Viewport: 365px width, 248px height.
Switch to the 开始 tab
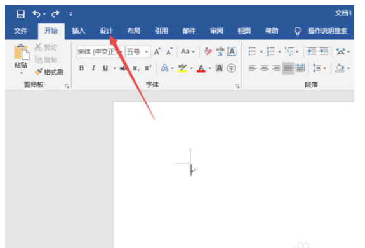click(x=51, y=30)
